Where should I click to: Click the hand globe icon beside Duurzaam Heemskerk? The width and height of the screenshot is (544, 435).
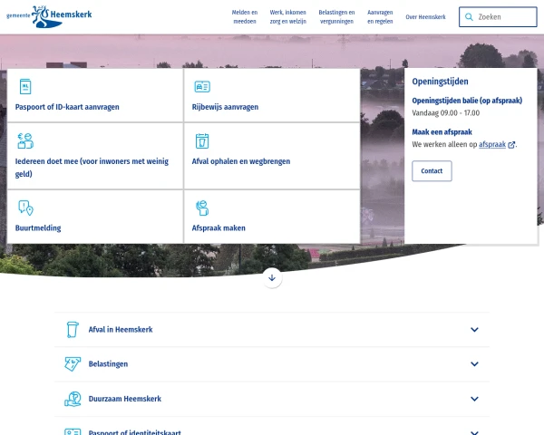[x=73, y=399]
